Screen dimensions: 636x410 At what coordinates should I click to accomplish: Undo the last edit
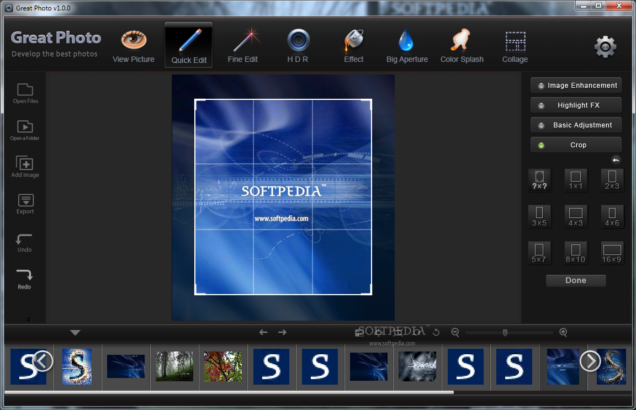click(24, 243)
